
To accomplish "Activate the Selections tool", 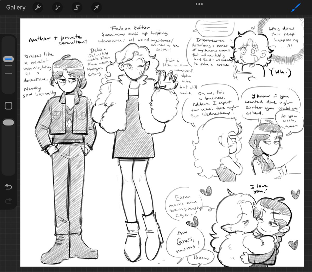I will coord(77,7).
